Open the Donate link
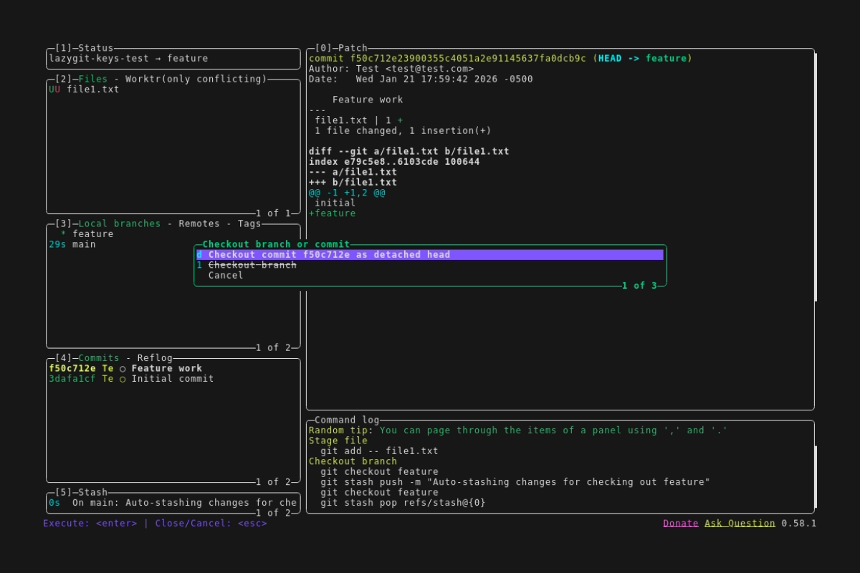The width and height of the screenshot is (860, 573). point(680,523)
